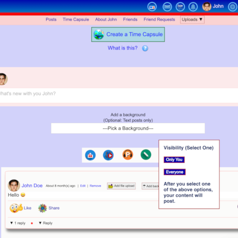This screenshot has width=238, height=238.
Task: Click the Add background button on post
Action: pos(150,186)
